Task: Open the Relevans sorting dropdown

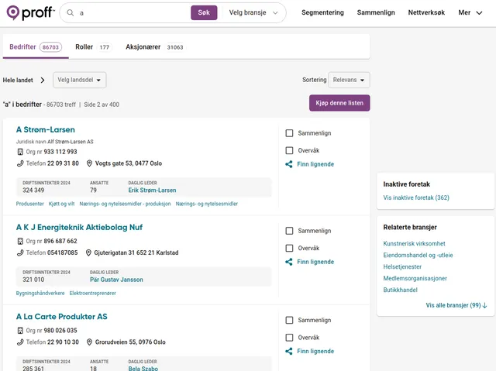Action: click(349, 80)
